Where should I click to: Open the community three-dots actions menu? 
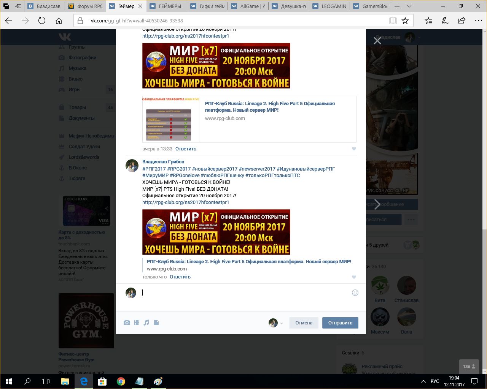411,220
